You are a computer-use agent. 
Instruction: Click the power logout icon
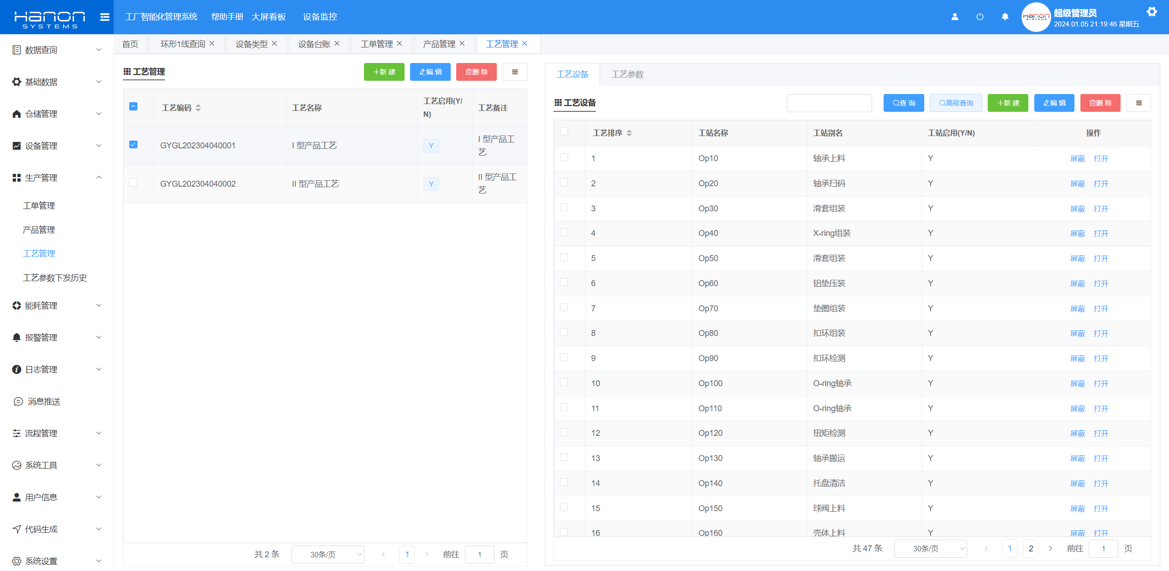979,17
